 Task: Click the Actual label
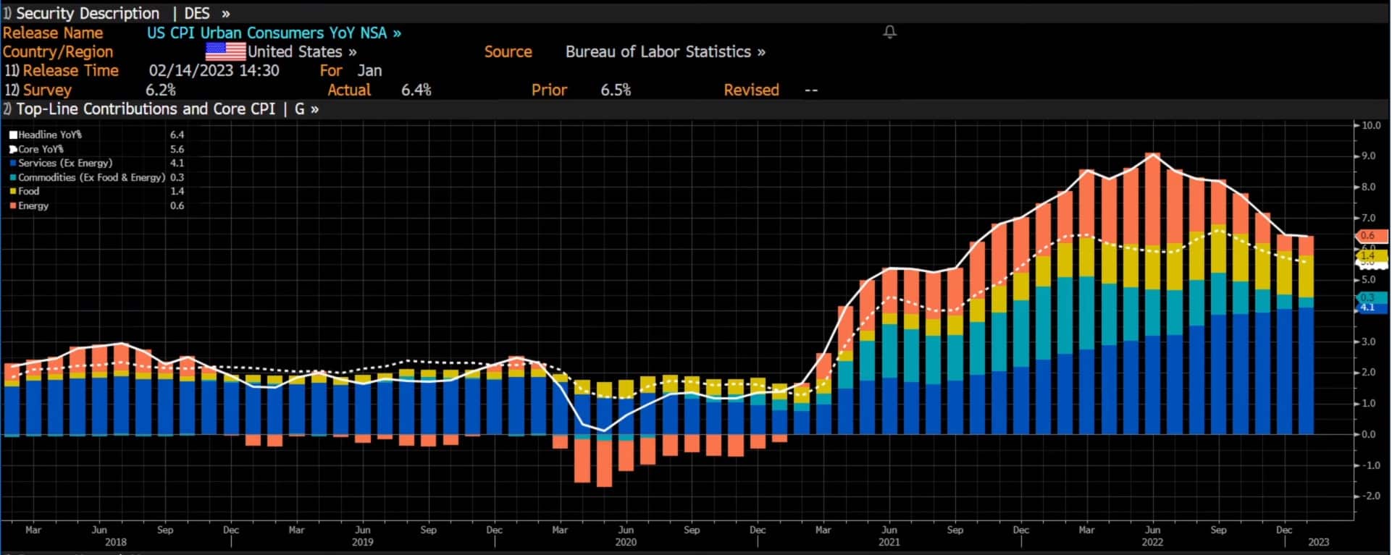(349, 90)
